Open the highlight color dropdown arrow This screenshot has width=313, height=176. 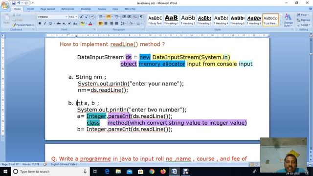pyautogui.click(x=86, y=23)
